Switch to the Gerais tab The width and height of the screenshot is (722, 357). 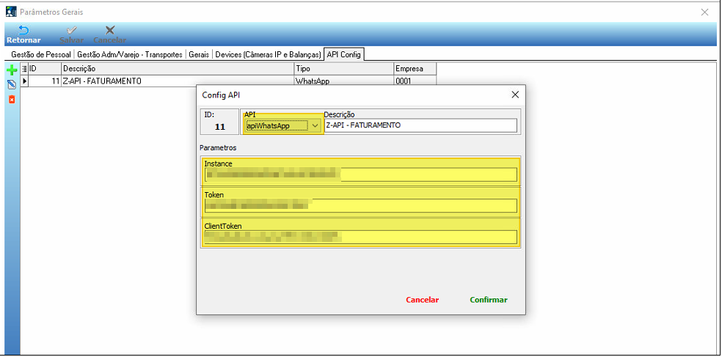tap(199, 55)
